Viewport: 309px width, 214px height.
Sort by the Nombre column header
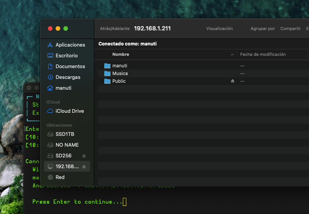(121, 54)
